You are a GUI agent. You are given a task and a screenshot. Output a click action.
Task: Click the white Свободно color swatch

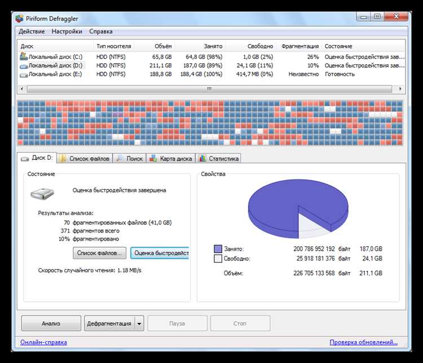coord(218,259)
